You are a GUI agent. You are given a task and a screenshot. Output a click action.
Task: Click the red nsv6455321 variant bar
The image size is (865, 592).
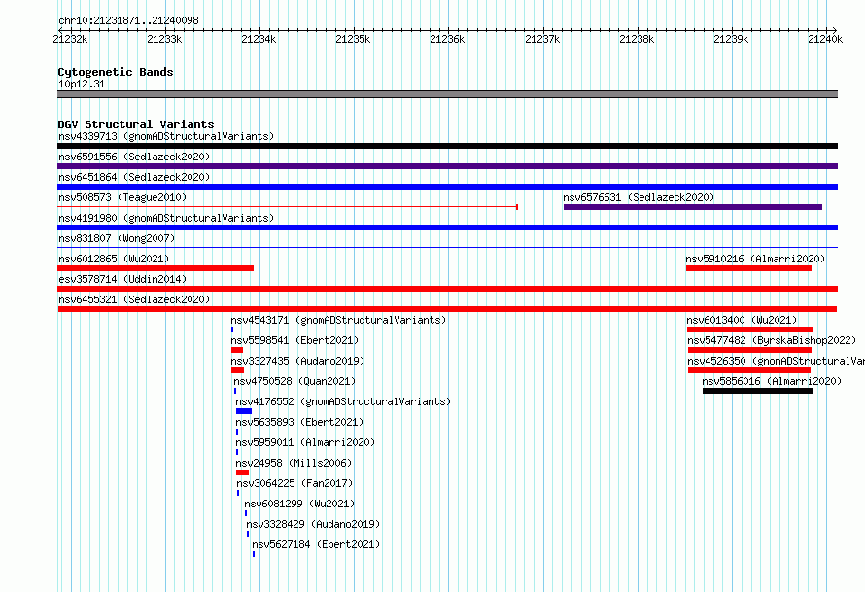tap(447, 309)
